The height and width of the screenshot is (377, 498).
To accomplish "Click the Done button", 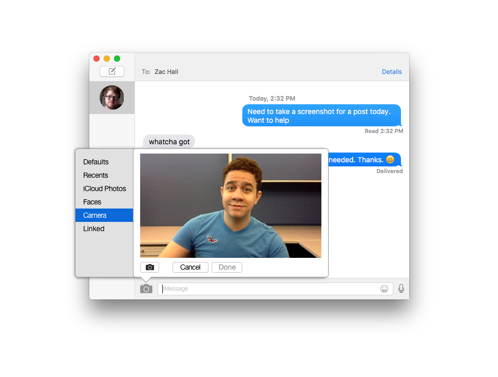I will (x=227, y=267).
